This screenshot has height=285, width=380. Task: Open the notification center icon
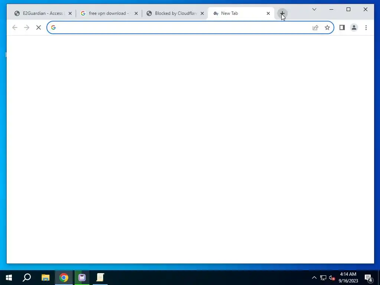point(368,278)
